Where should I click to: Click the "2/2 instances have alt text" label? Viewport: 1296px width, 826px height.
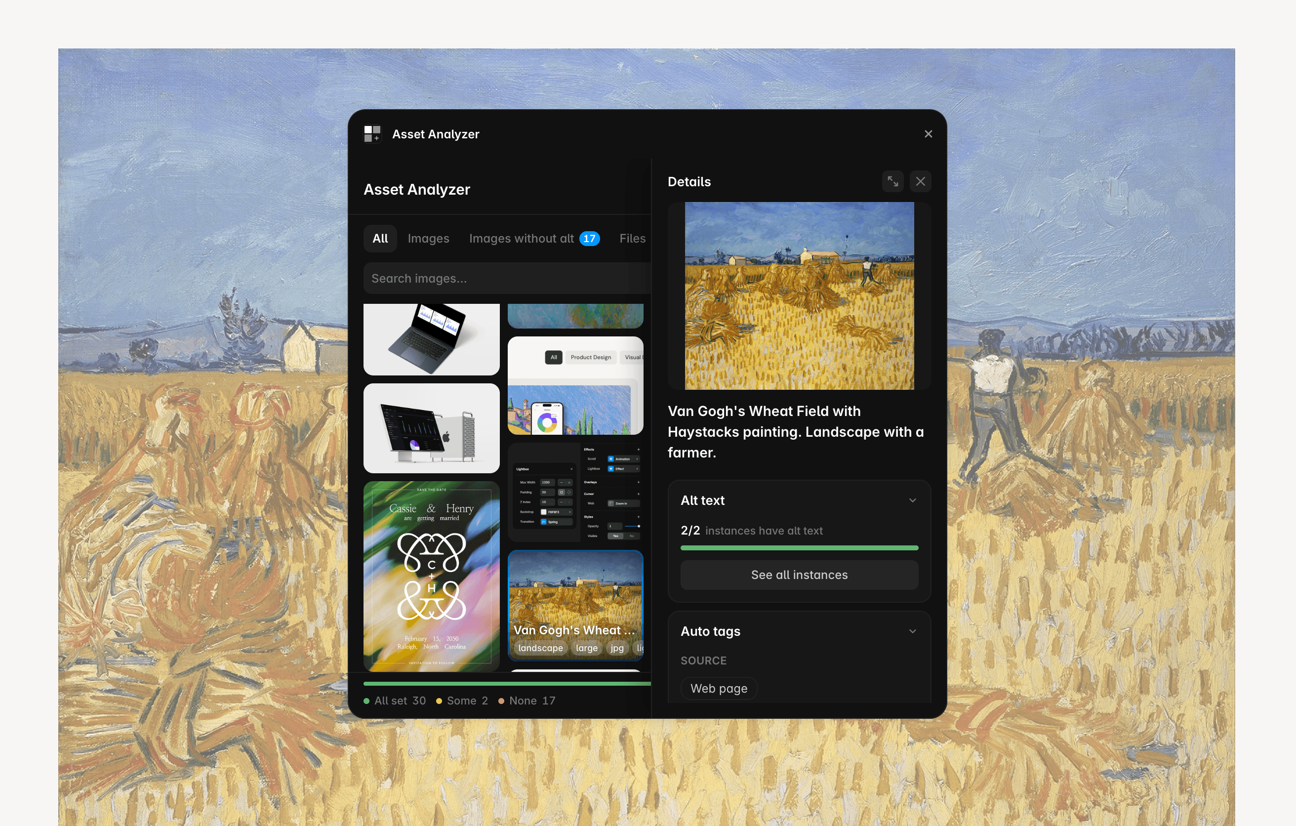click(x=751, y=531)
